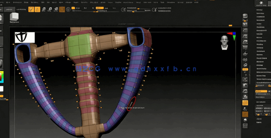Adjust the Draw Size slider
271x138 pixels.
139,11
